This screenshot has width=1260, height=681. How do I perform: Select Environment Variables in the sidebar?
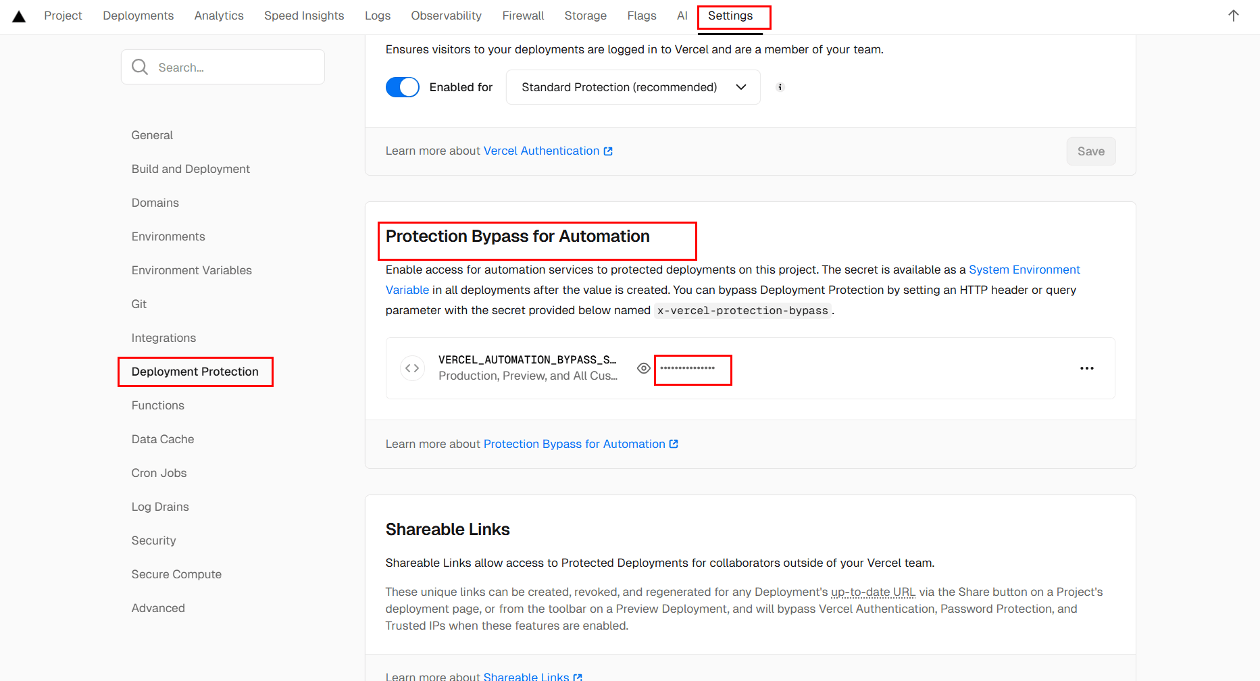point(191,270)
